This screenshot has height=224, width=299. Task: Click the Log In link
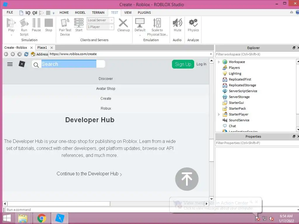point(201,64)
